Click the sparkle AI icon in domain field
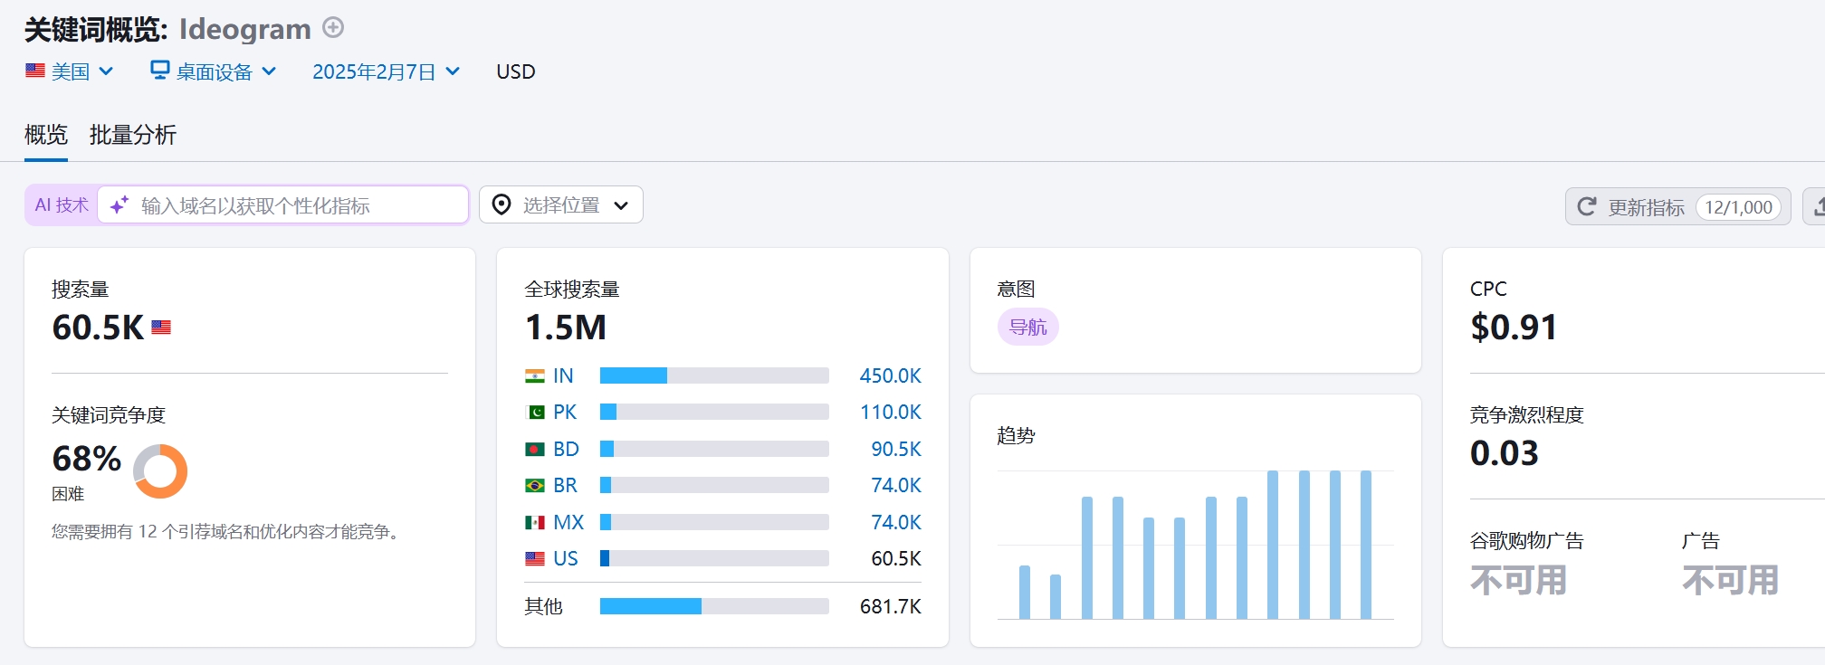This screenshot has width=1825, height=665. 119,205
